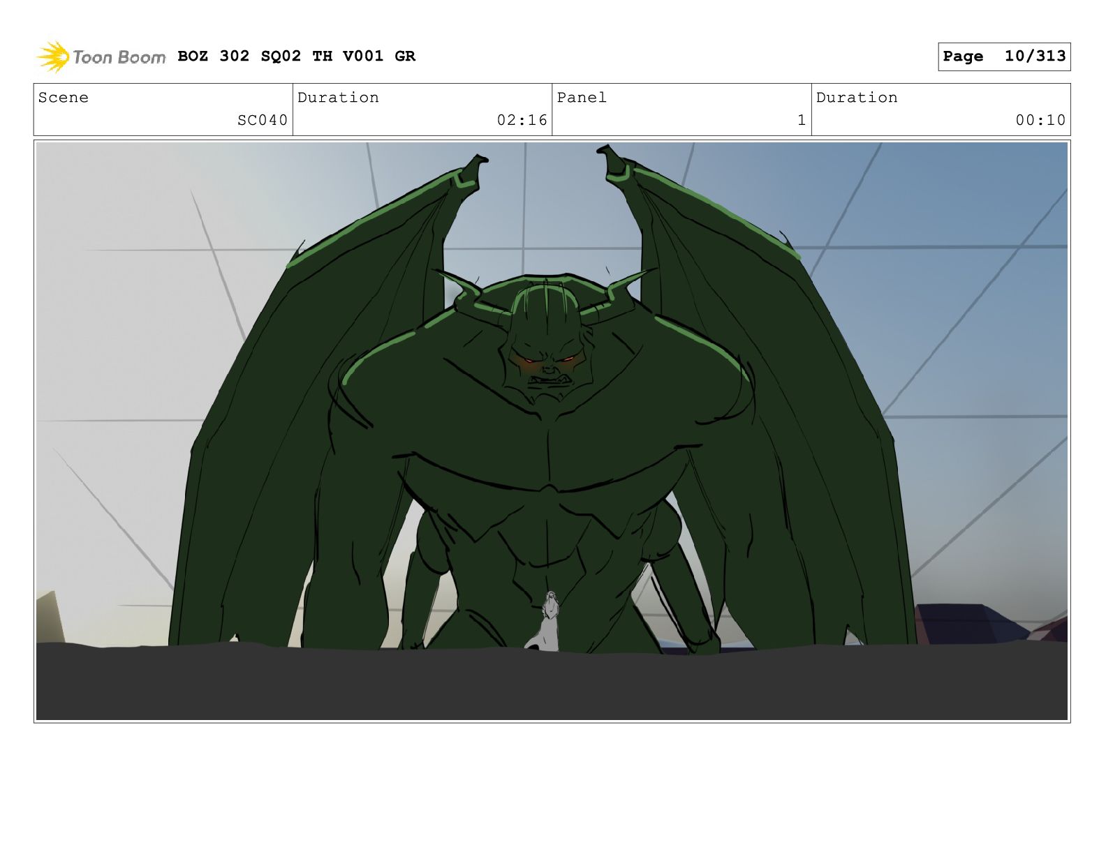Image resolution: width=1106 pixels, height=854 pixels.
Task: Click the Toon Boom logo
Action: click(x=101, y=57)
